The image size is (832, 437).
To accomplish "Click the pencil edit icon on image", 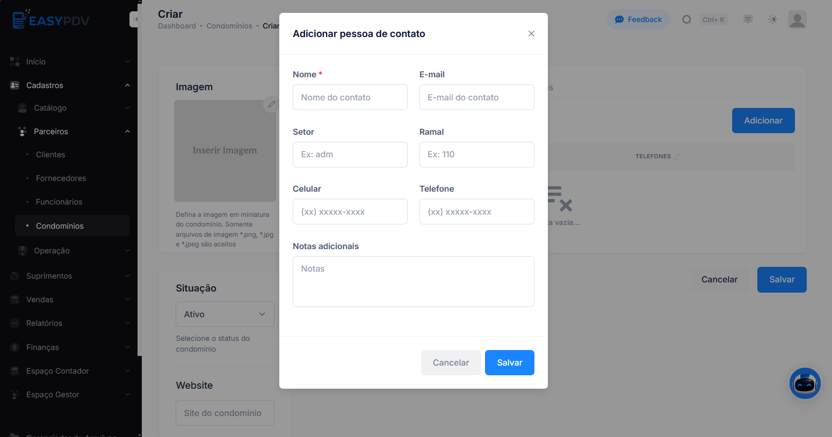I will click(271, 104).
